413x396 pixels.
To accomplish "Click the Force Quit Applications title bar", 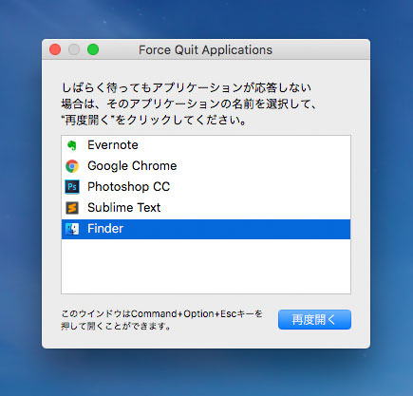I will (205, 49).
